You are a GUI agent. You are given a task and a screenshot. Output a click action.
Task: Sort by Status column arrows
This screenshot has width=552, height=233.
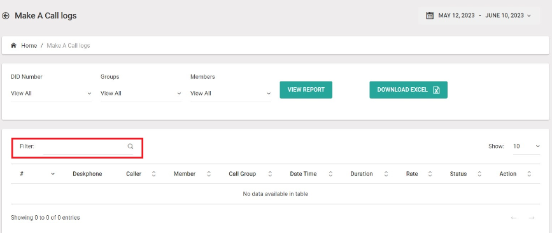[x=479, y=174]
